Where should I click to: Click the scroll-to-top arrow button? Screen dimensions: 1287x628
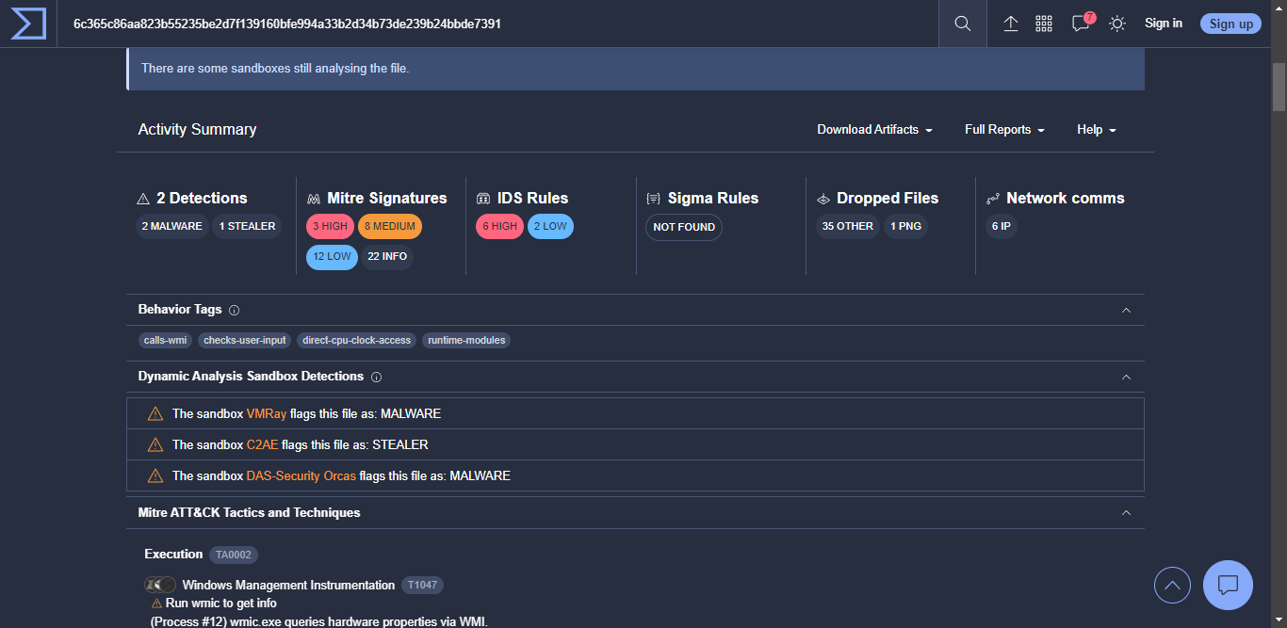pos(1172,586)
